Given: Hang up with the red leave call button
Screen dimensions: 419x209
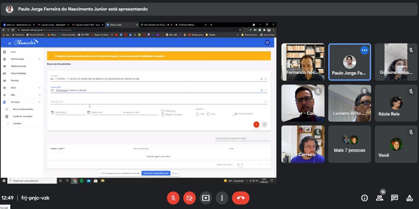Looking at the screenshot, I should click(x=240, y=198).
